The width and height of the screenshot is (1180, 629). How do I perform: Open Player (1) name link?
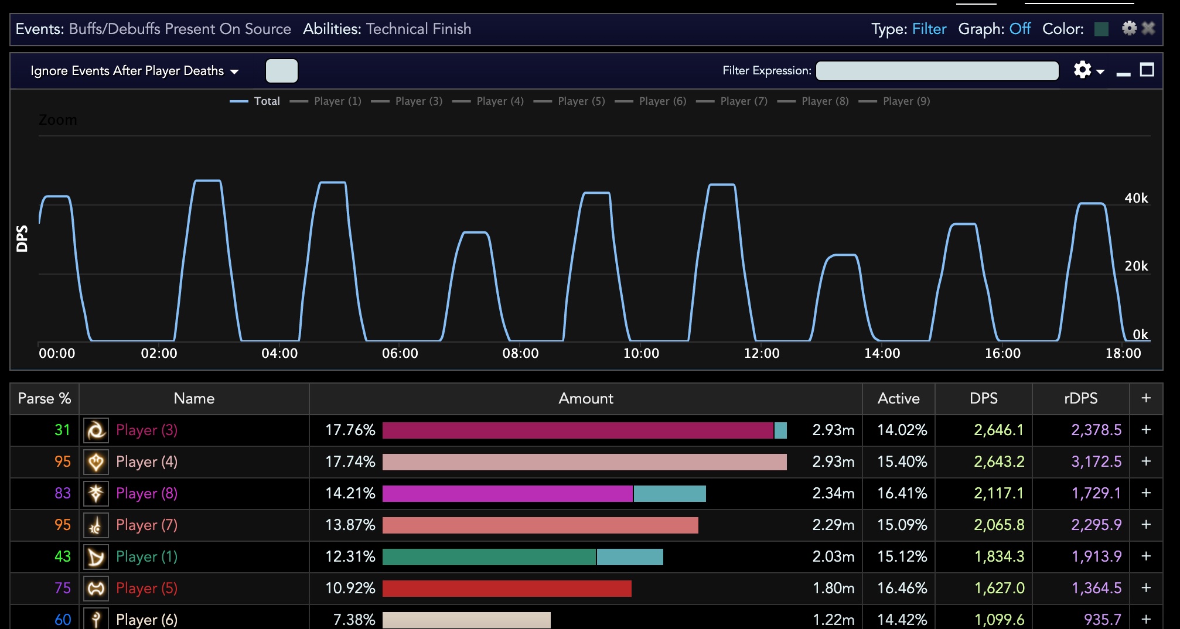[x=146, y=557]
